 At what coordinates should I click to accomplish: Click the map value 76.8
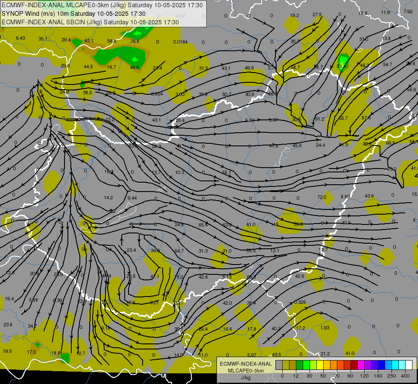coord(134,41)
